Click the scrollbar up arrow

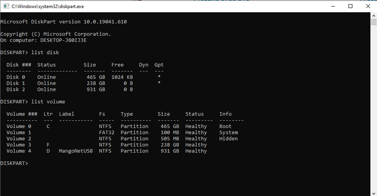(373, 16)
